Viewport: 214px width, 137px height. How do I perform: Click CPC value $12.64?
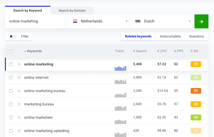pyautogui.click(x=163, y=91)
